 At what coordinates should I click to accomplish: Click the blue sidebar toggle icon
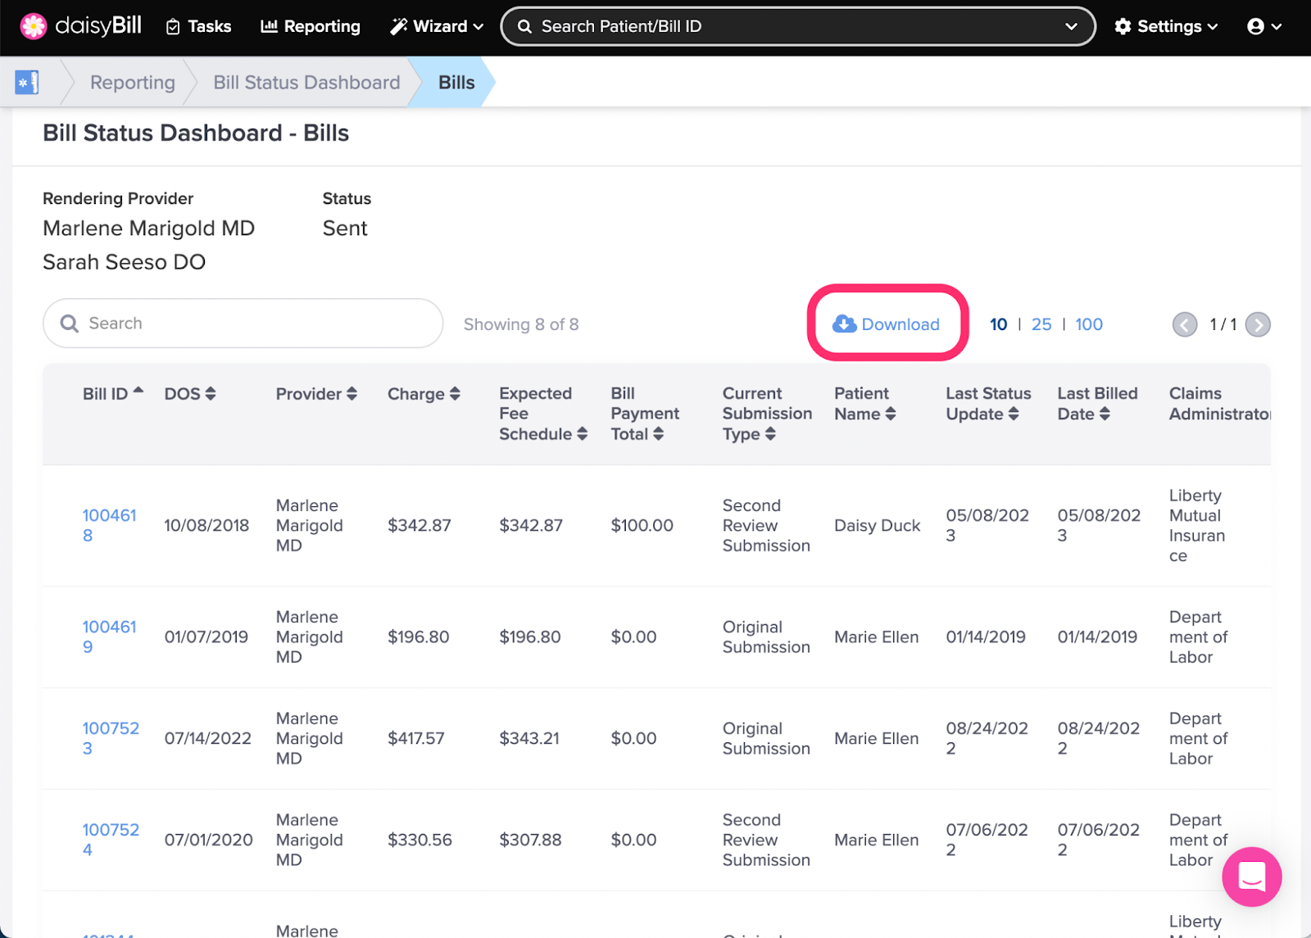27,82
